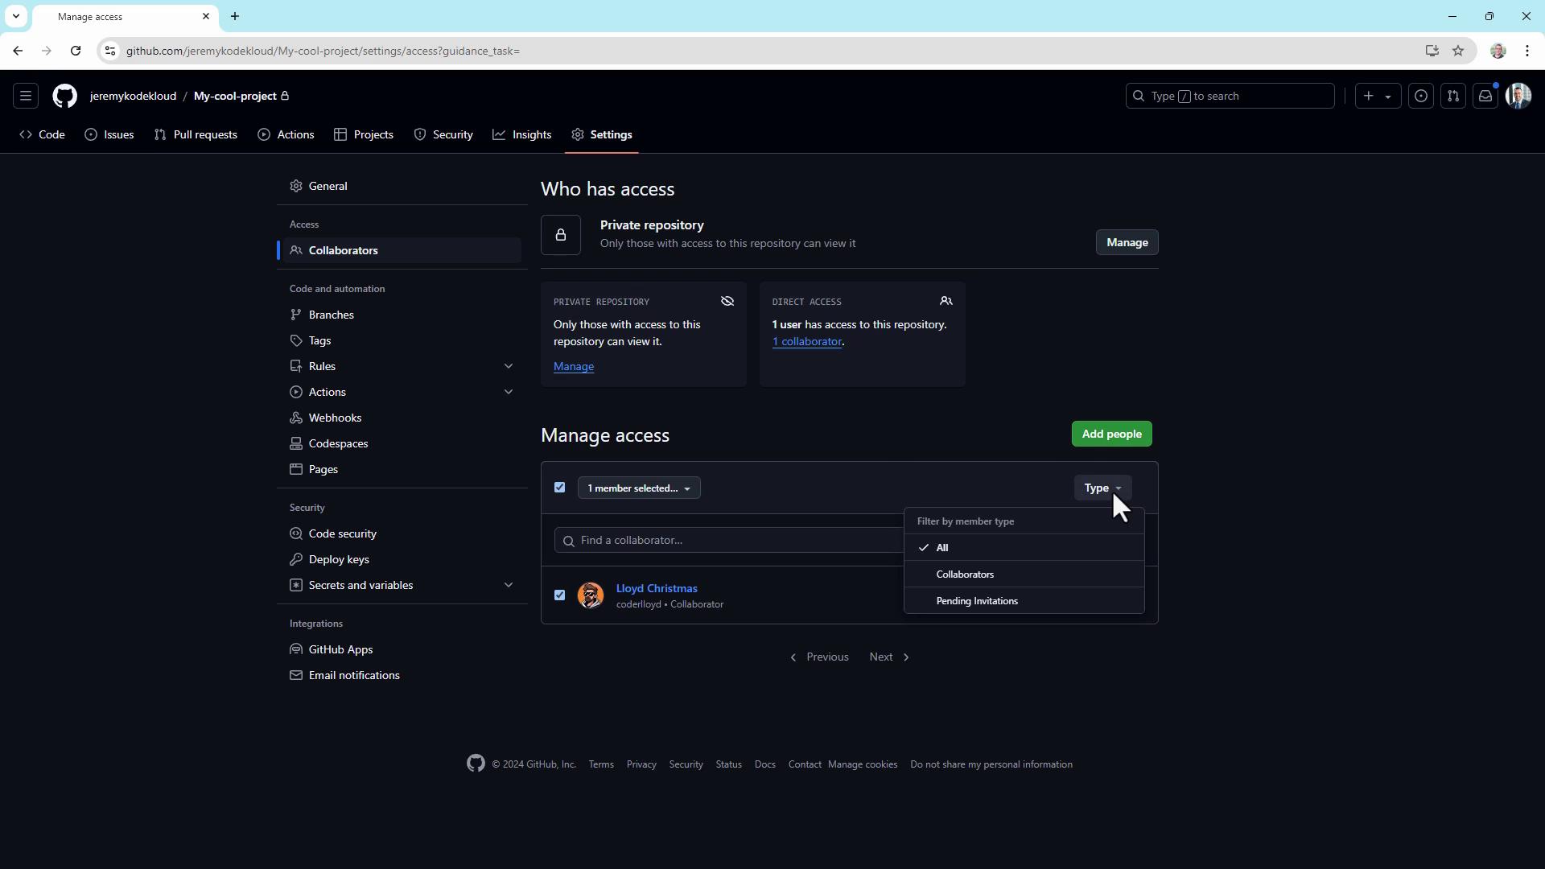Open the 1 collaborator link
This screenshot has width=1545, height=869.
coord(807,342)
